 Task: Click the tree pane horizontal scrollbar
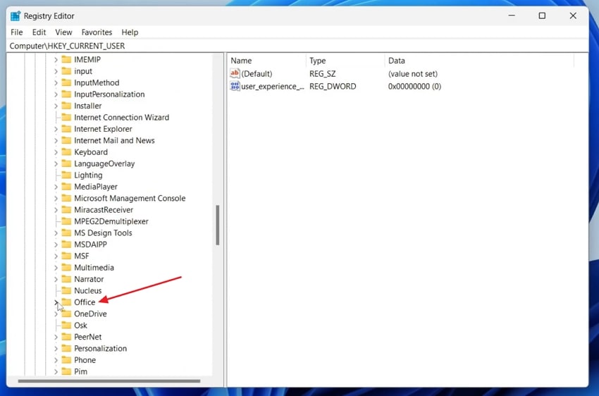coord(109,380)
